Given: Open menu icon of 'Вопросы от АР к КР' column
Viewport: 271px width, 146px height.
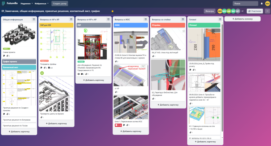Looking at the screenshot, I should tap(71, 19).
